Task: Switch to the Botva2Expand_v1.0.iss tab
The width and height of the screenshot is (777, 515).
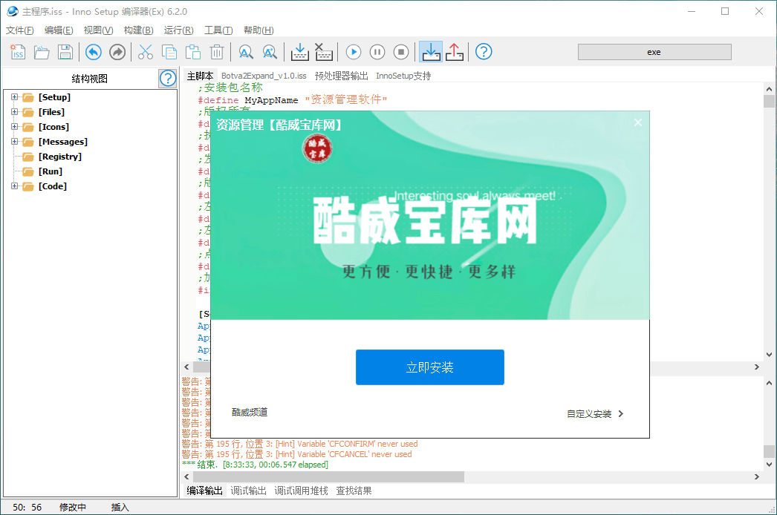Action: [x=264, y=76]
